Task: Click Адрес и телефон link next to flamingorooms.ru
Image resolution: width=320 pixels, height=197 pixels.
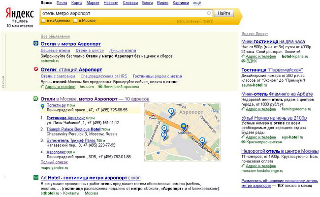Action: [261, 109]
